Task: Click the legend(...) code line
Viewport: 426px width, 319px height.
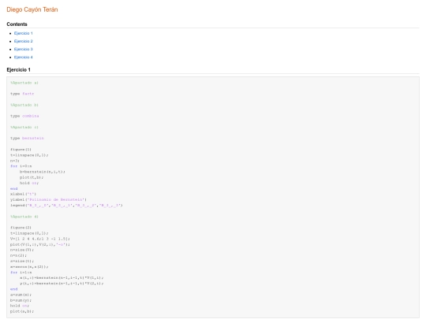Action: point(66,206)
